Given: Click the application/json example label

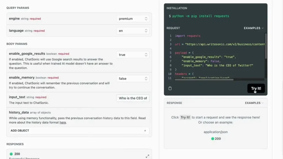Looking at the screenshot, I should click(216, 132).
